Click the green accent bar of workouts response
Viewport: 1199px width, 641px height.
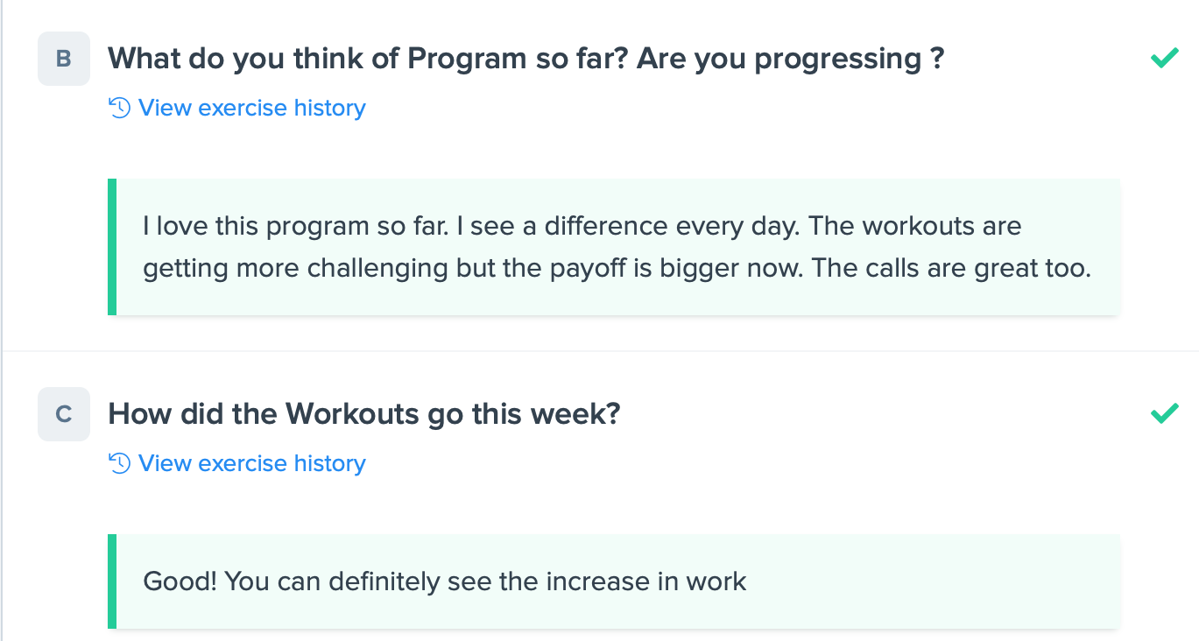coord(112,581)
